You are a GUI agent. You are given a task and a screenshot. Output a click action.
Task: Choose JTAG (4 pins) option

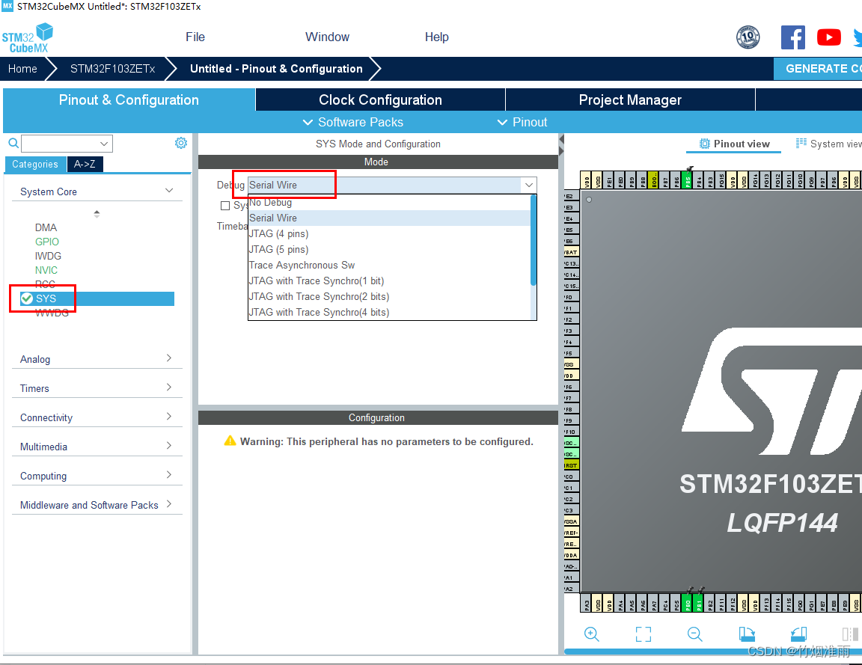coord(389,233)
